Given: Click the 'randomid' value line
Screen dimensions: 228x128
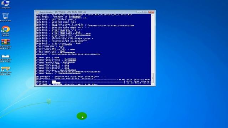Looking at the screenshot, I should [68, 54].
